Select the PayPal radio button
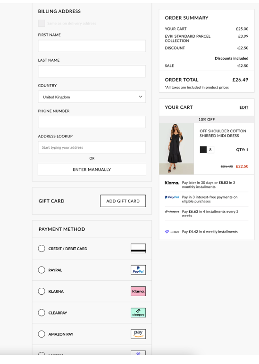The image size is (259, 364). [x=42, y=270]
